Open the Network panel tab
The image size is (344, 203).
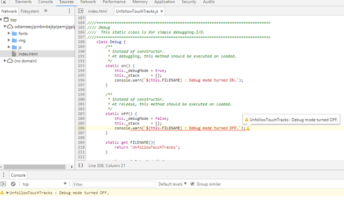(88, 2)
